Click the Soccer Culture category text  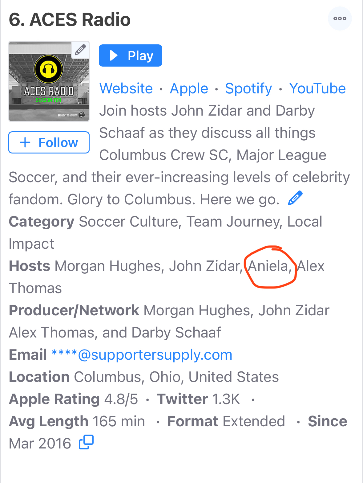(128, 222)
